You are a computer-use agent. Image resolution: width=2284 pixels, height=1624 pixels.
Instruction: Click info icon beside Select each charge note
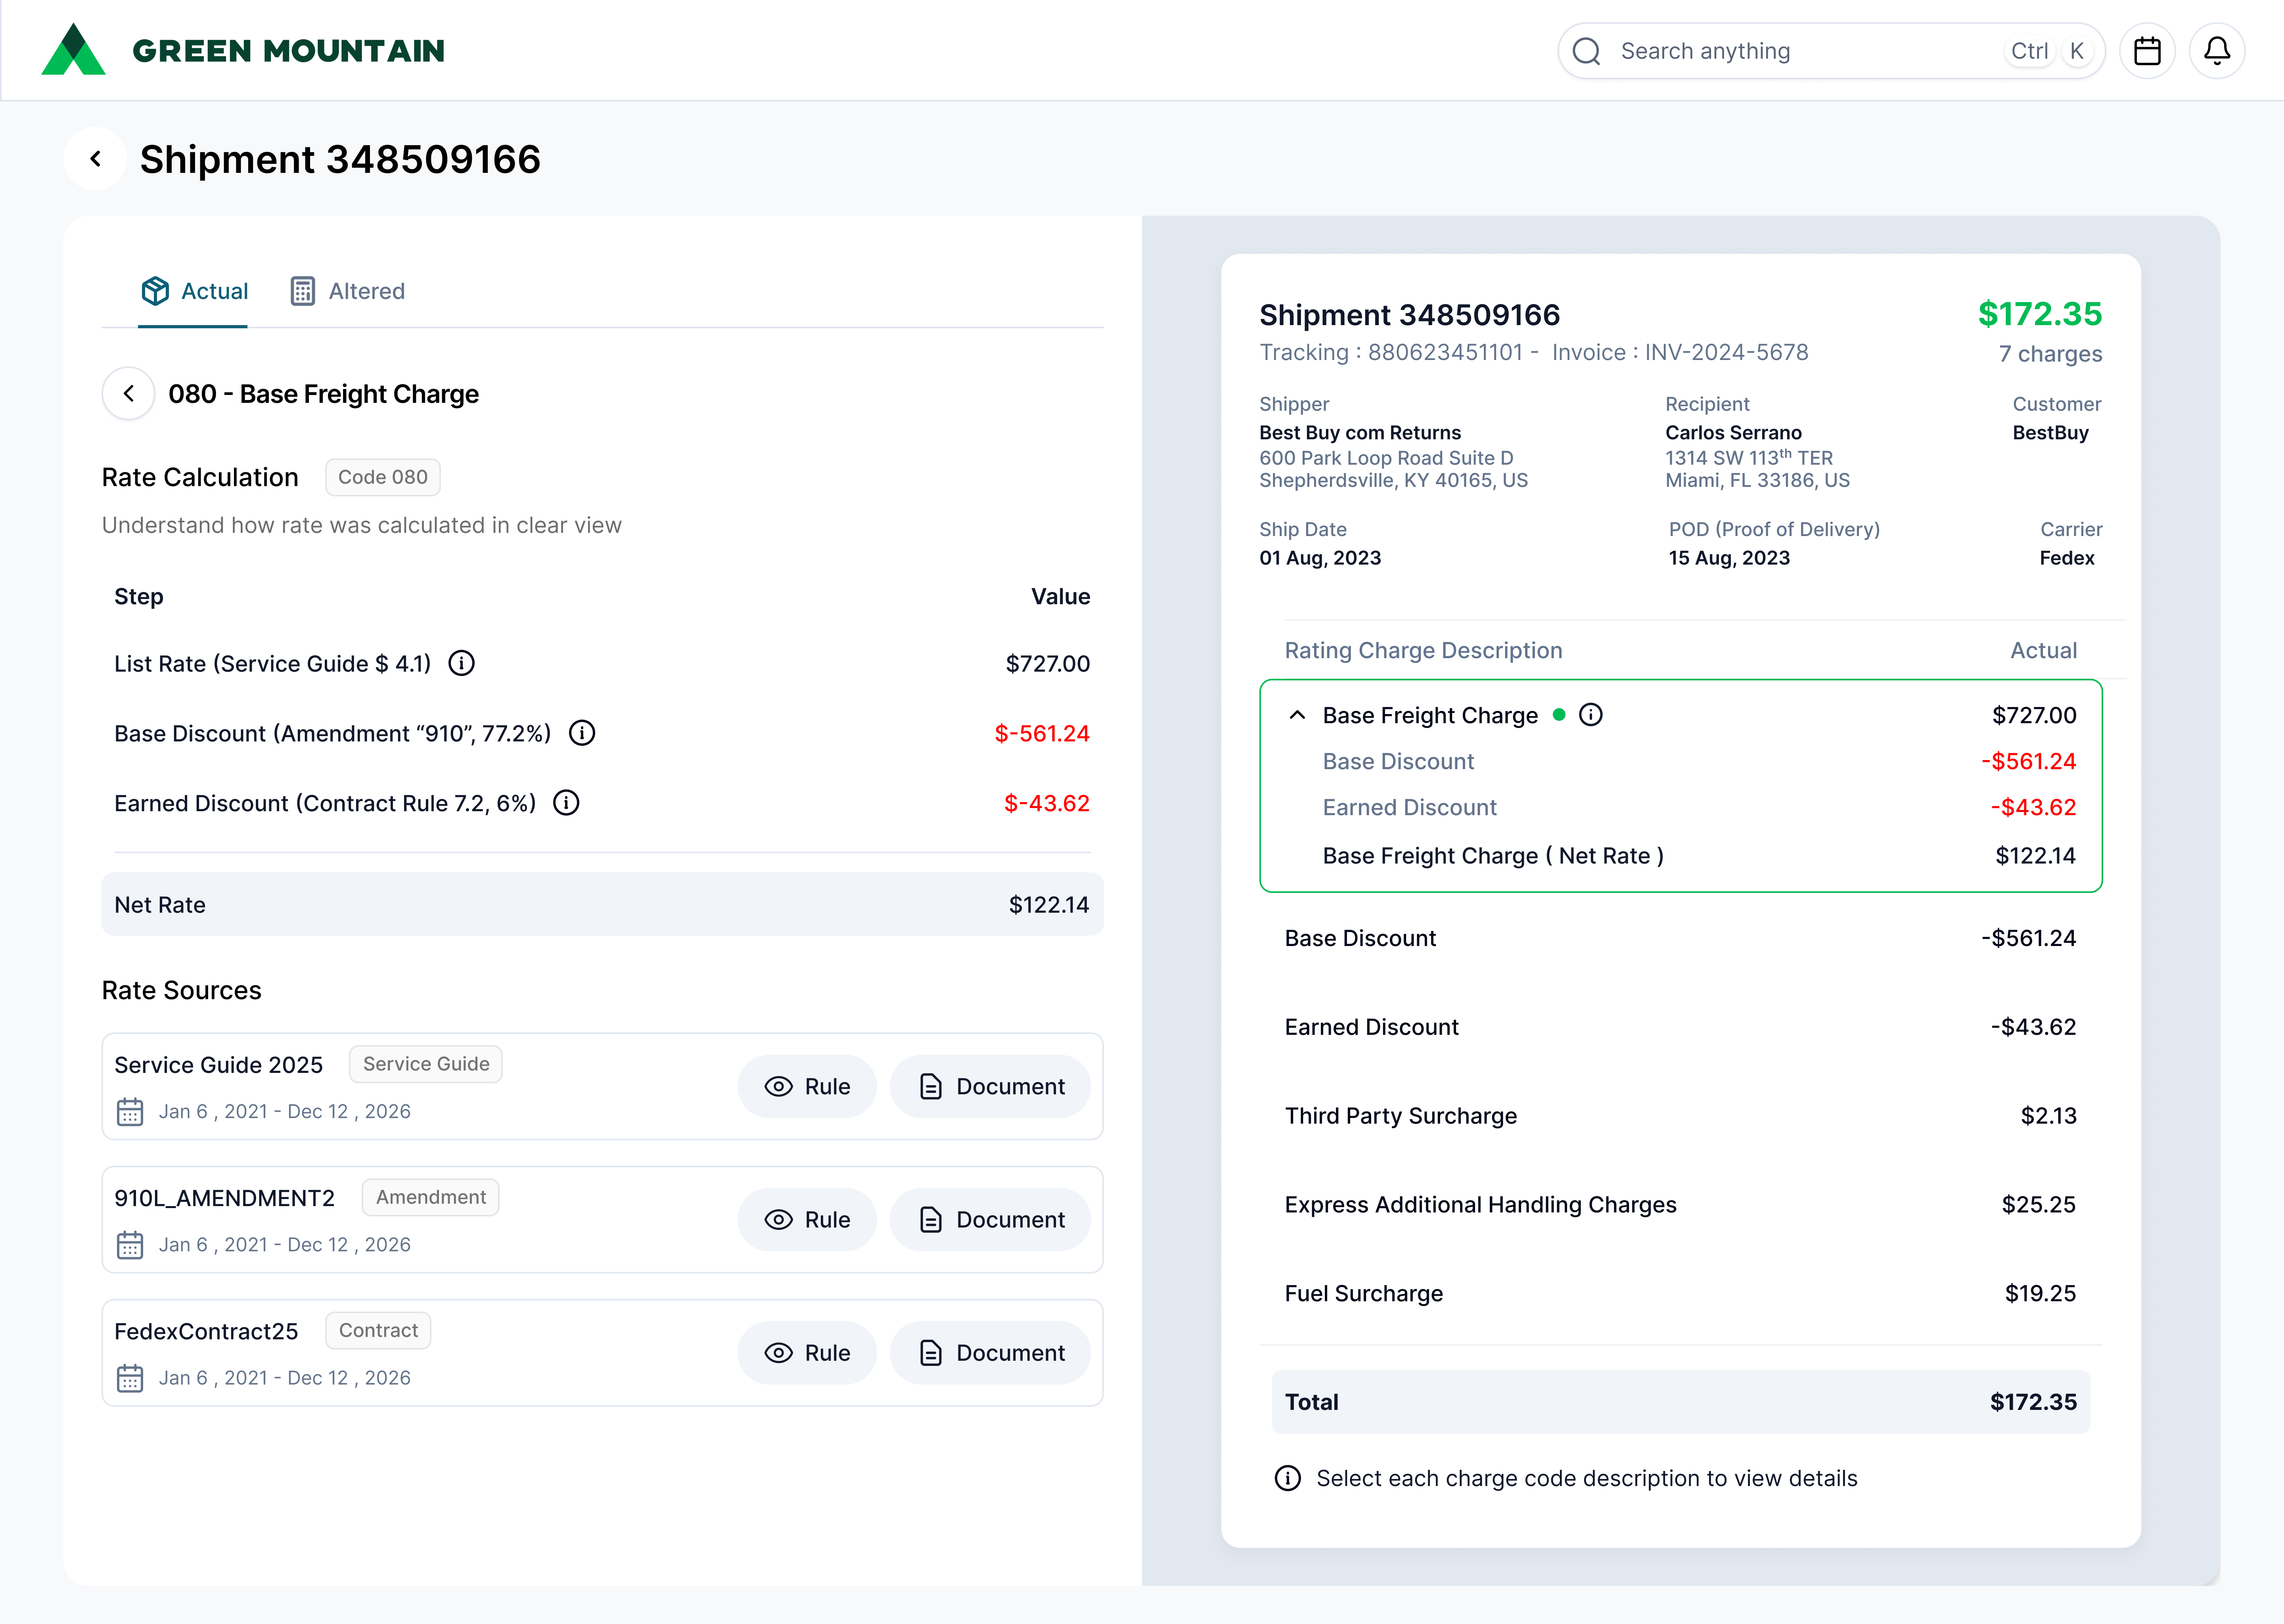pos(1288,1478)
